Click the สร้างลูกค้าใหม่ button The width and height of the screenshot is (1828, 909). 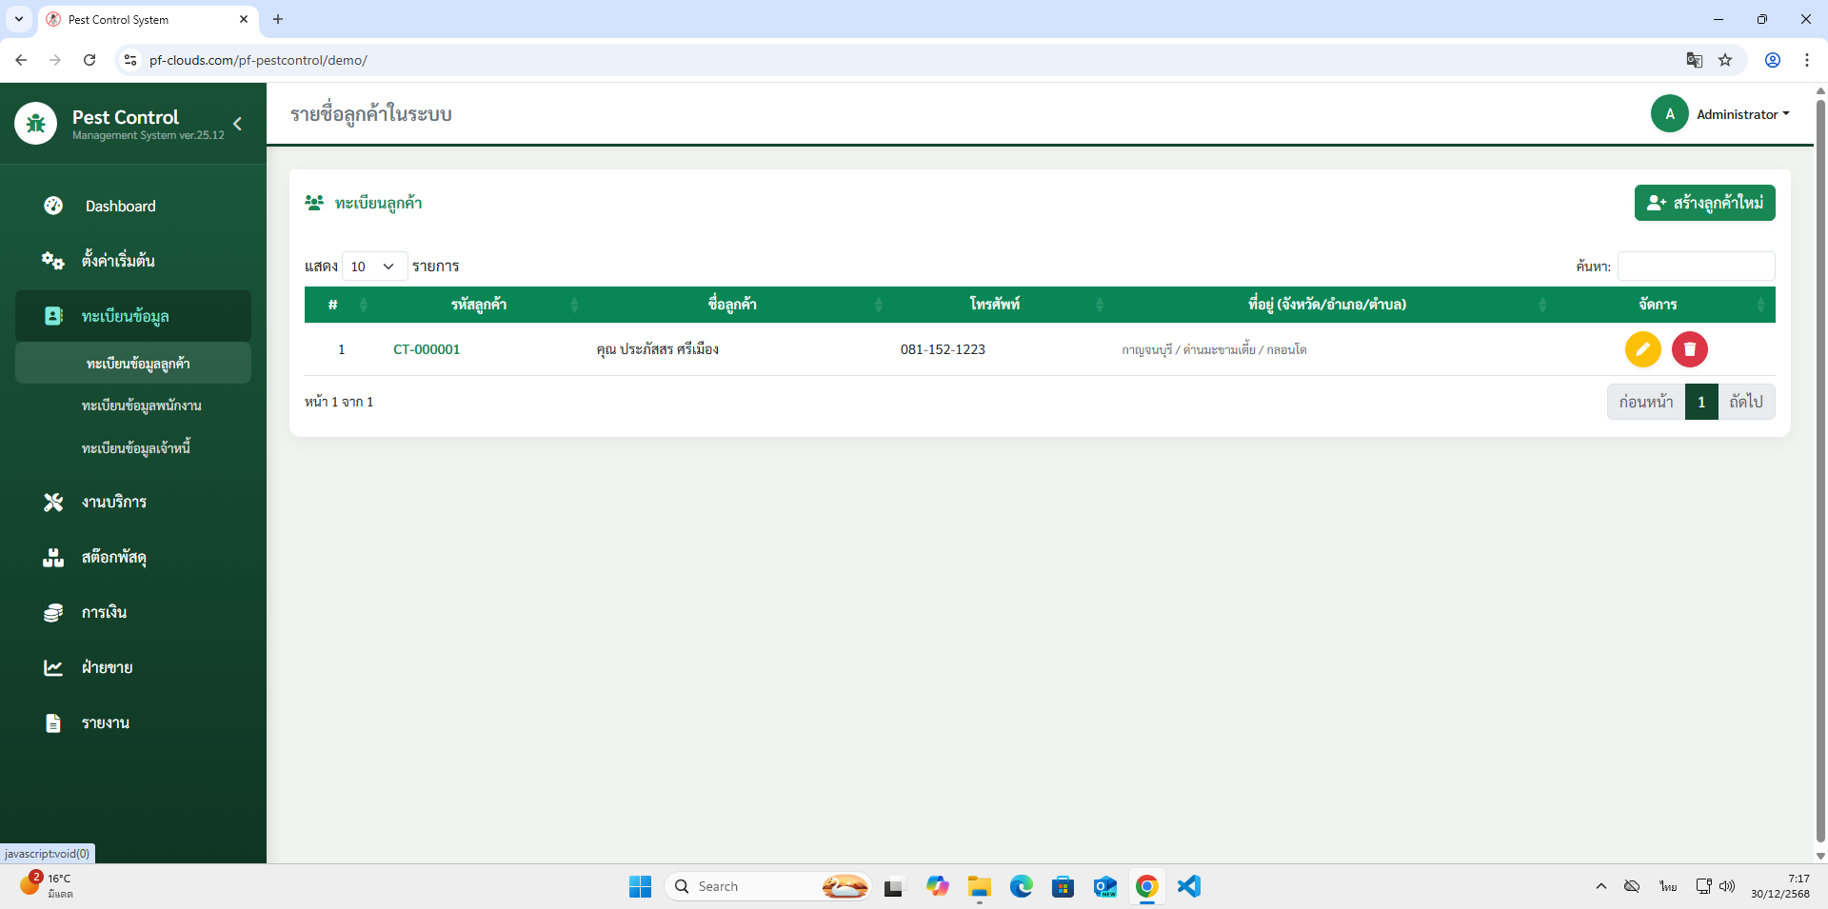[x=1704, y=203]
